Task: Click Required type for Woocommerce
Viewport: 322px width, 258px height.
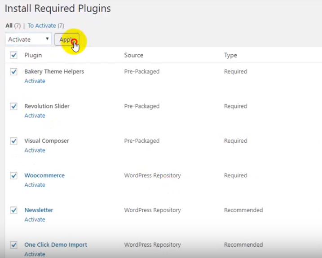Action: click(x=235, y=175)
